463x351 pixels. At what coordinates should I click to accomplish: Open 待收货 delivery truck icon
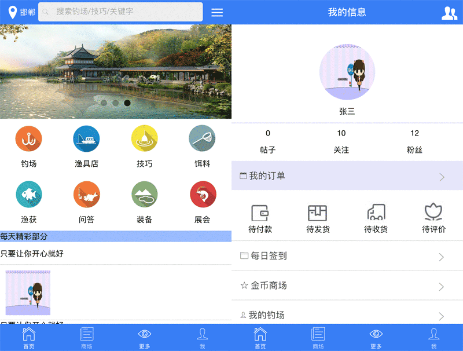click(376, 213)
